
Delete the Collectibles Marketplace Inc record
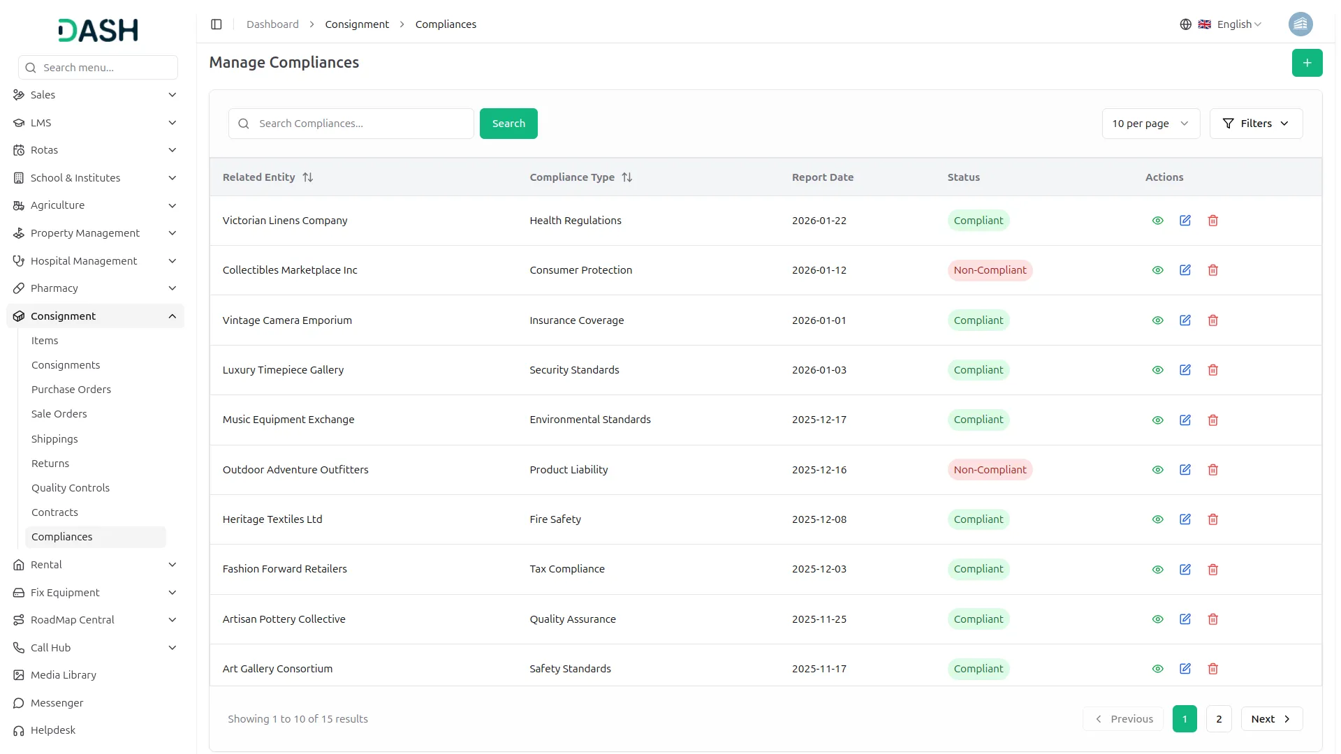[1213, 270]
